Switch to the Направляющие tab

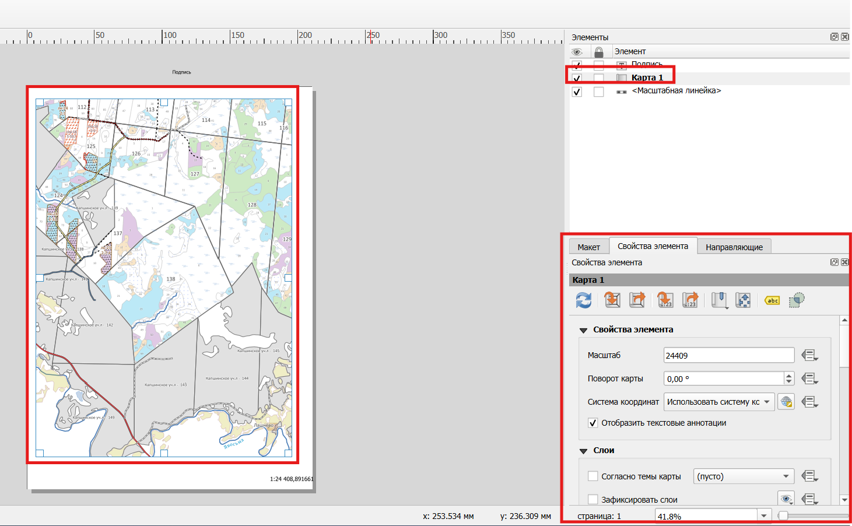click(734, 247)
